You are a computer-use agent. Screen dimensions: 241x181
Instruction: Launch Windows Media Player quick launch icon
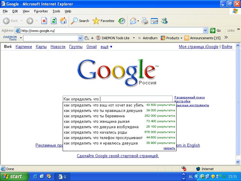49,176
